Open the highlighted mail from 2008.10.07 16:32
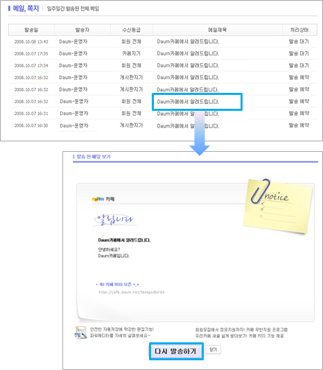Image resolution: width=323 pixels, height=370 pixels. [188, 102]
